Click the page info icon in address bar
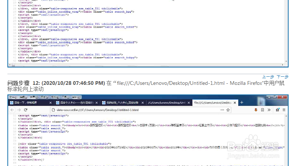 (x=53, y=110)
